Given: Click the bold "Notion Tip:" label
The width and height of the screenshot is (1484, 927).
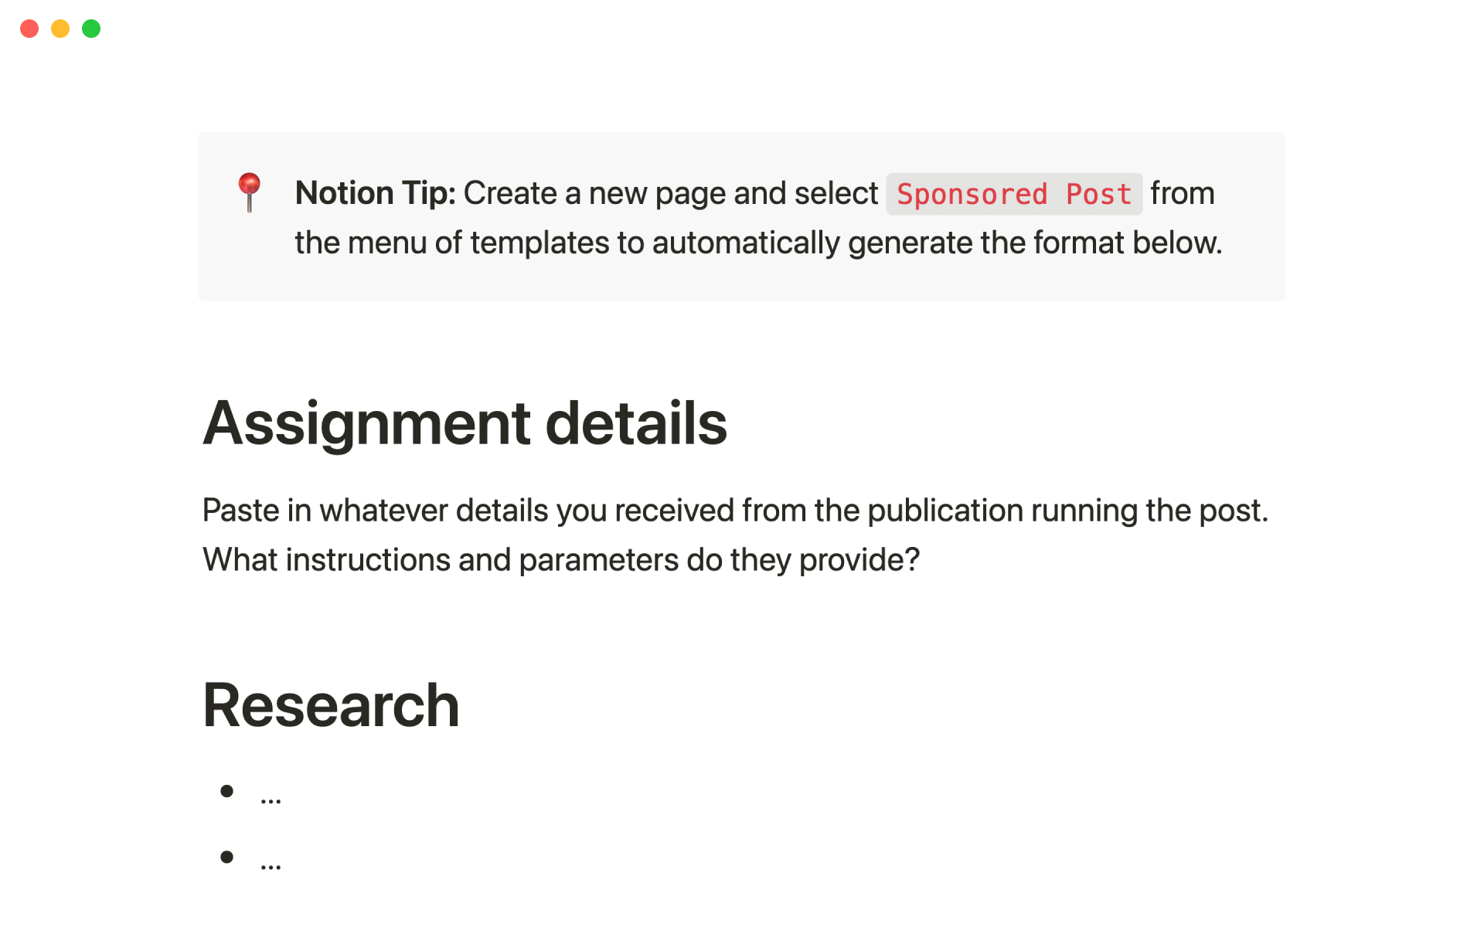Looking at the screenshot, I should coord(376,193).
